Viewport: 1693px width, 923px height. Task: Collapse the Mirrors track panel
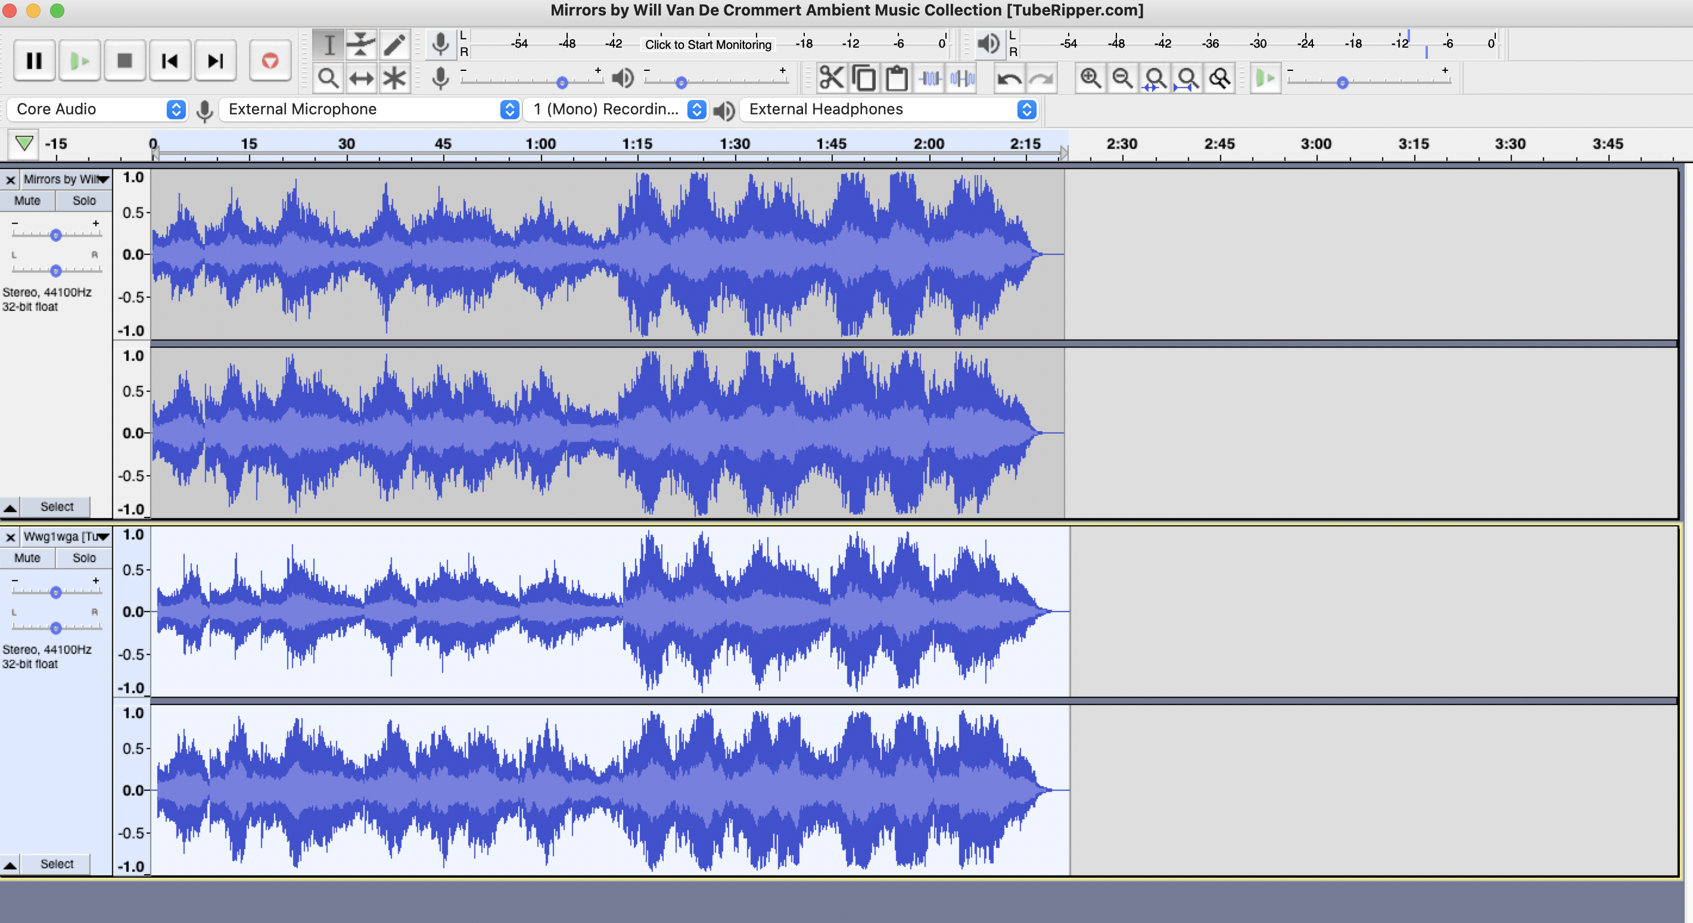11,507
